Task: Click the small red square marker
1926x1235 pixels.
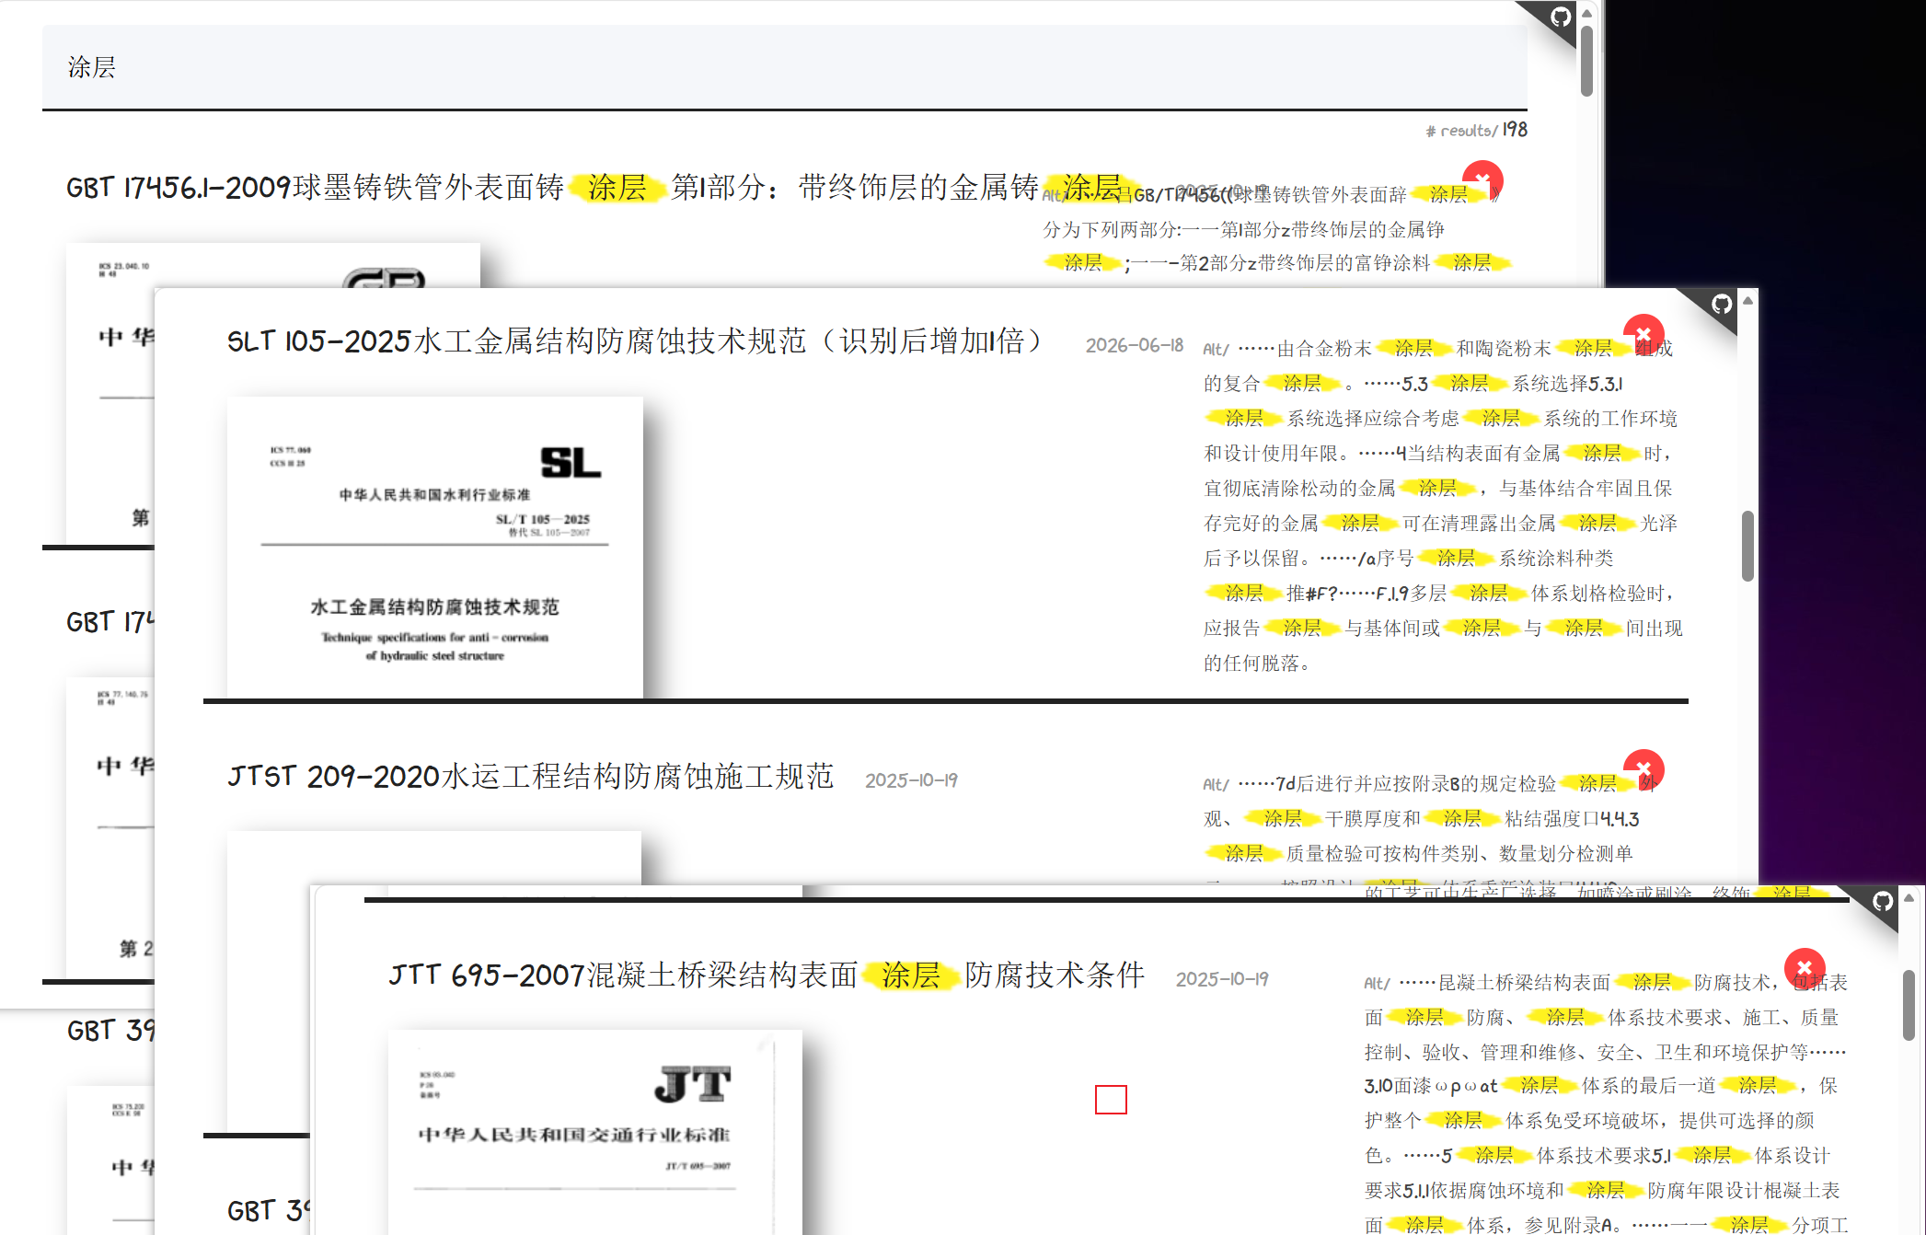Action: click(x=1111, y=1100)
